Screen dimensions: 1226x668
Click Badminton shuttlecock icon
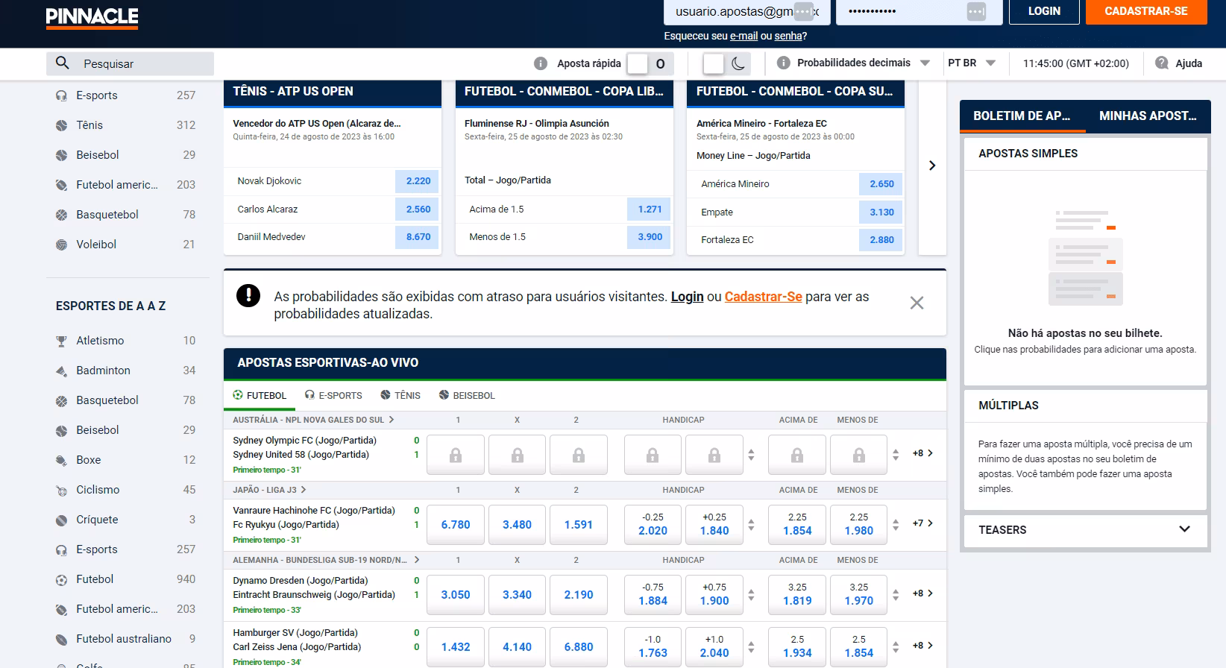point(61,371)
